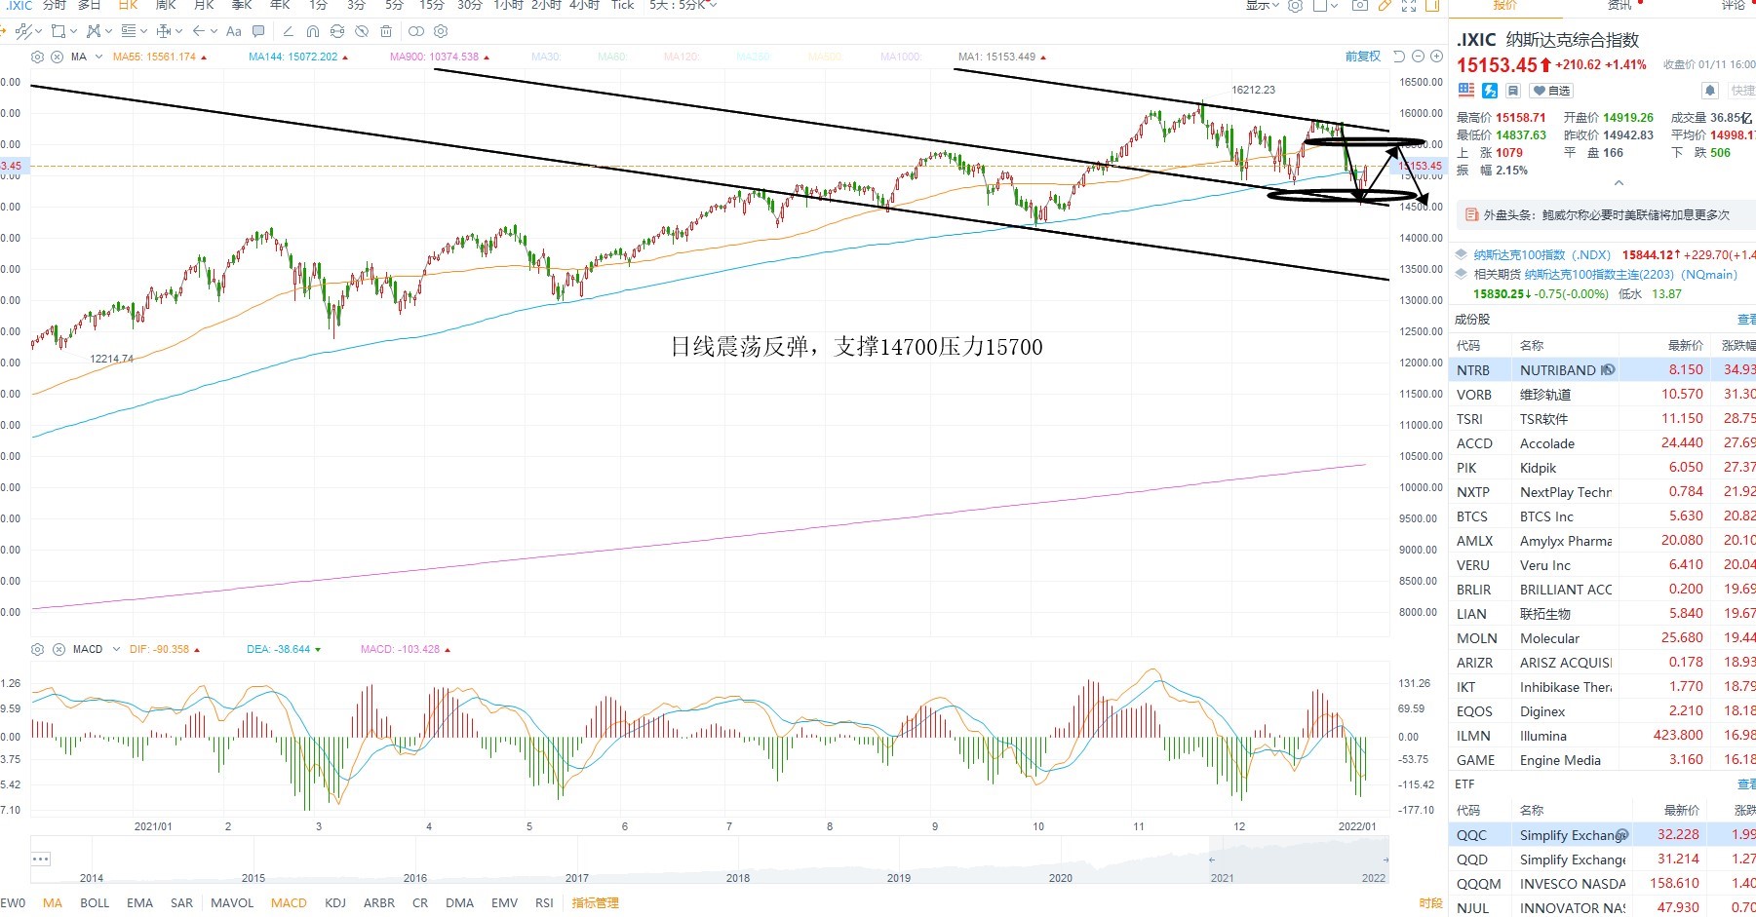Add .IXIC to 自选 watchlist
The width and height of the screenshot is (1756, 917).
1551,91
